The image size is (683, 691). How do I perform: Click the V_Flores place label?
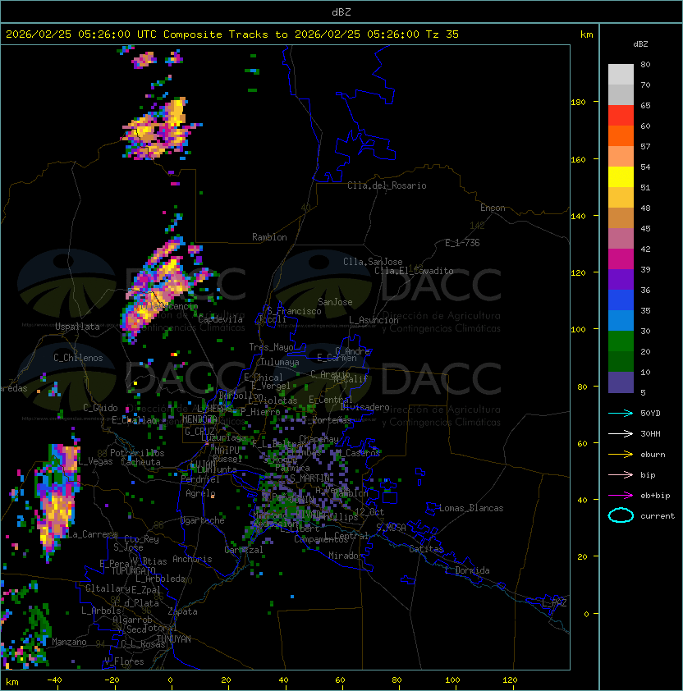click(x=124, y=661)
